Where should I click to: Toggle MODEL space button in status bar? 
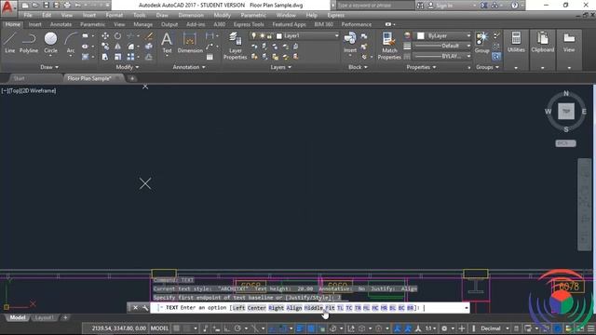pyautogui.click(x=159, y=328)
